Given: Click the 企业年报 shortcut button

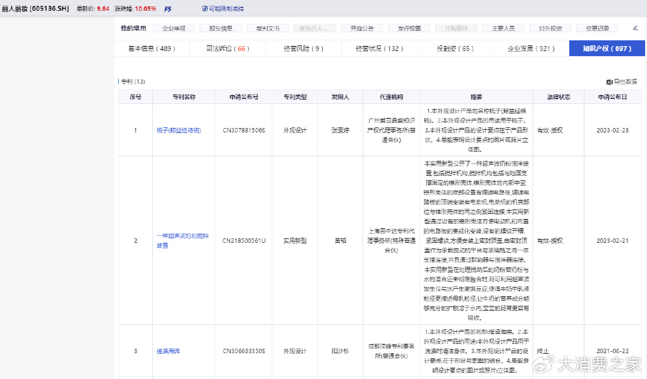Looking at the screenshot, I should 174,28.
